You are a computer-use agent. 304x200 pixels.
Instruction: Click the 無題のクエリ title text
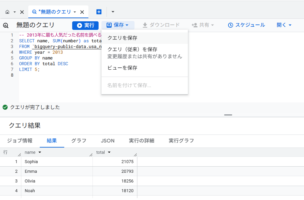[35, 25]
